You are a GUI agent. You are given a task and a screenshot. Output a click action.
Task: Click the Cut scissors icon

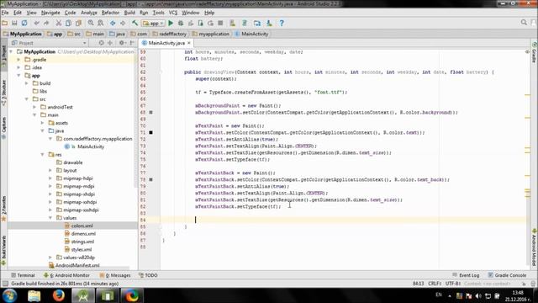coord(59,23)
